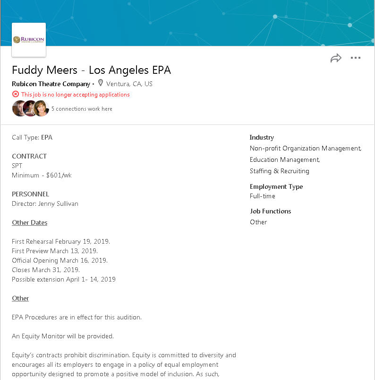The width and height of the screenshot is (375, 380).
Task: Open the three-dot more options menu
Action: tap(356, 58)
